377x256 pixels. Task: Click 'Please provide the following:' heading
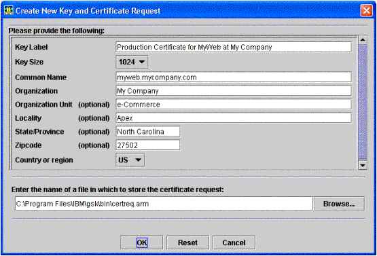click(x=56, y=31)
